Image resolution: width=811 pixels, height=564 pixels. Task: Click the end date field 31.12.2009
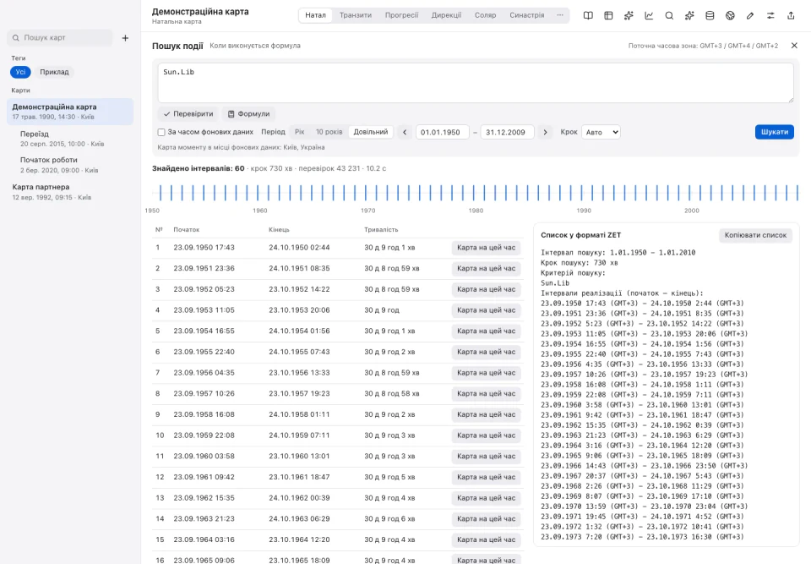click(507, 132)
